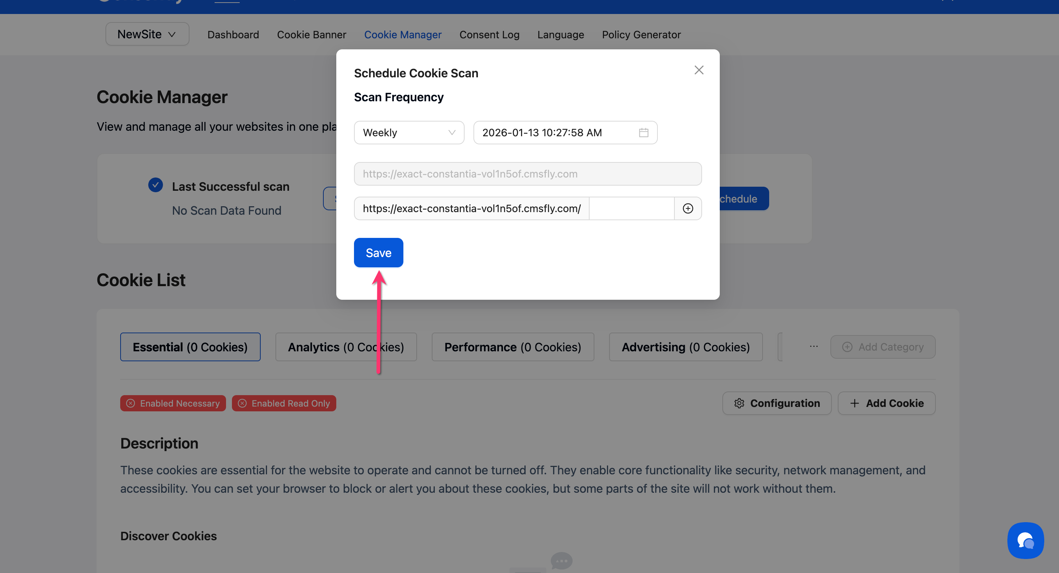Click the Add Cookie plus button

coord(886,404)
